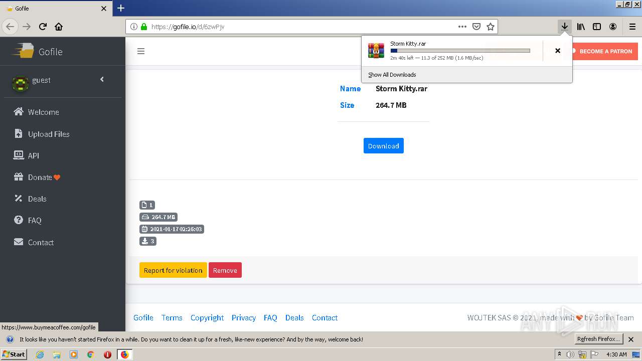642x361 pixels.
Task: Open the Firefox hamburger menu
Action: pyautogui.click(x=632, y=27)
